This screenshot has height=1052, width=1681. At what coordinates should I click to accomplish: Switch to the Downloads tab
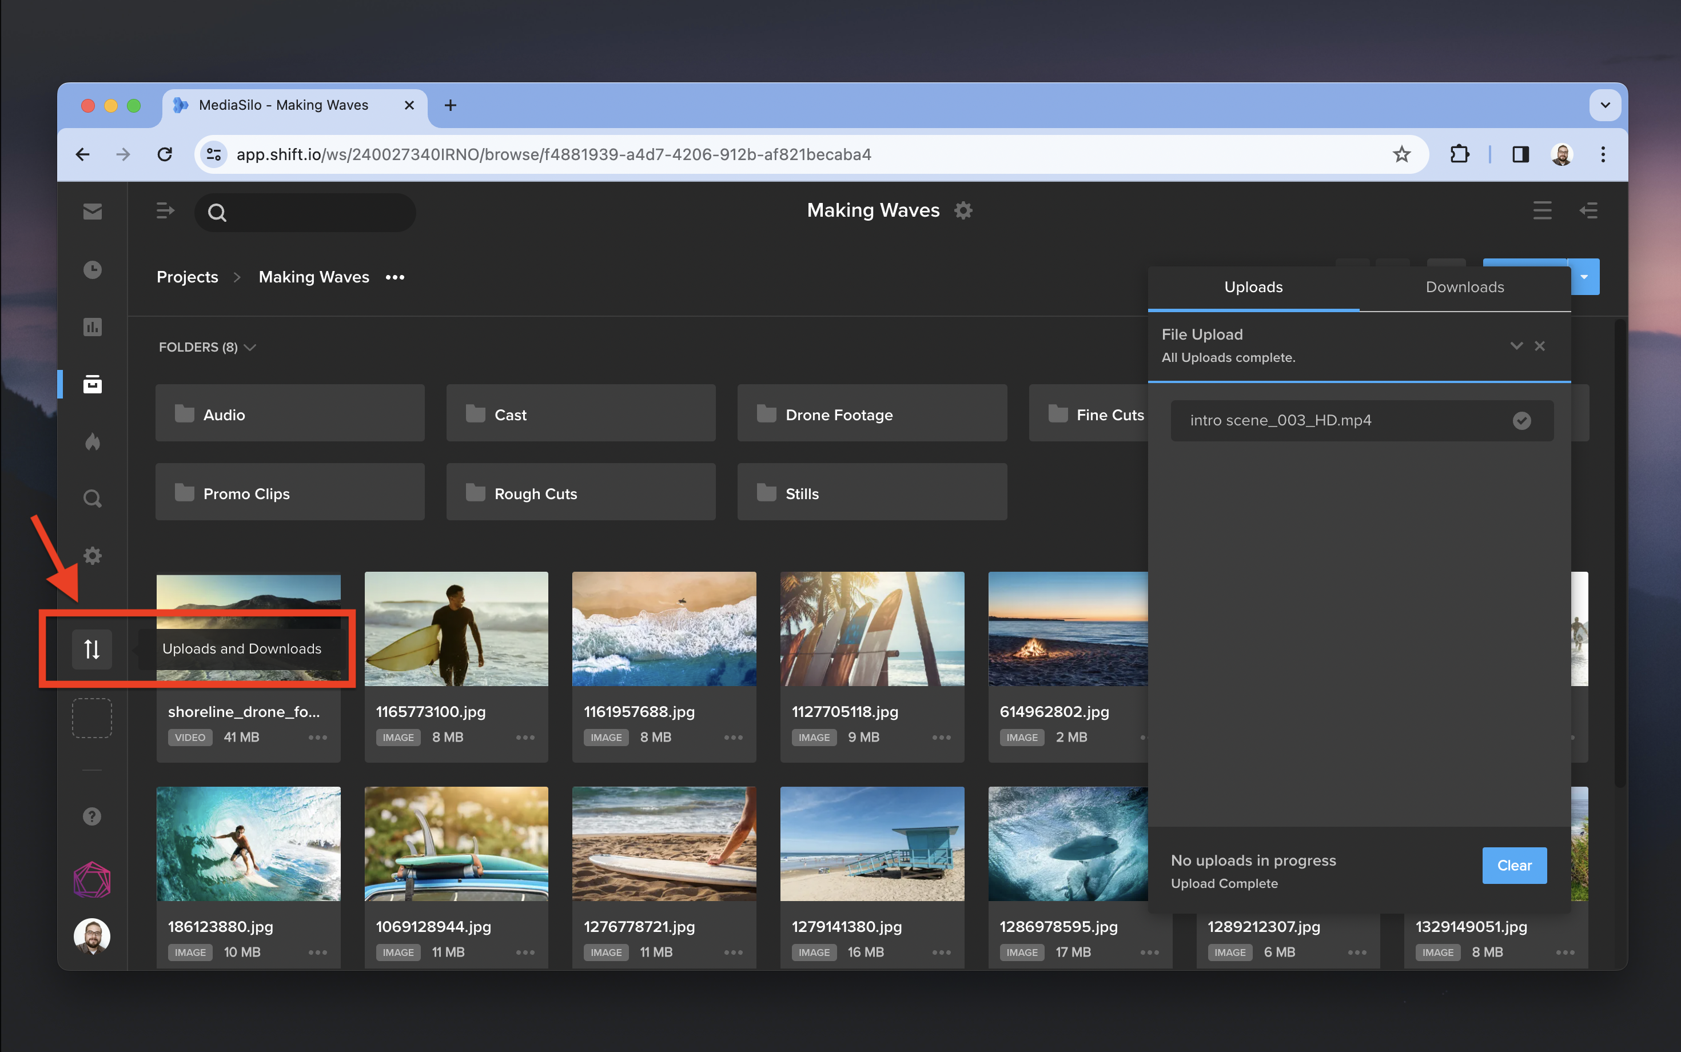point(1465,286)
